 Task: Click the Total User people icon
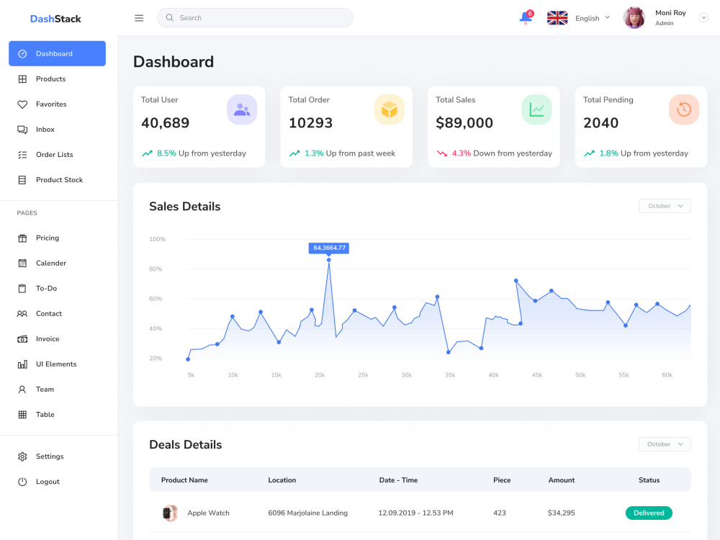point(241,109)
